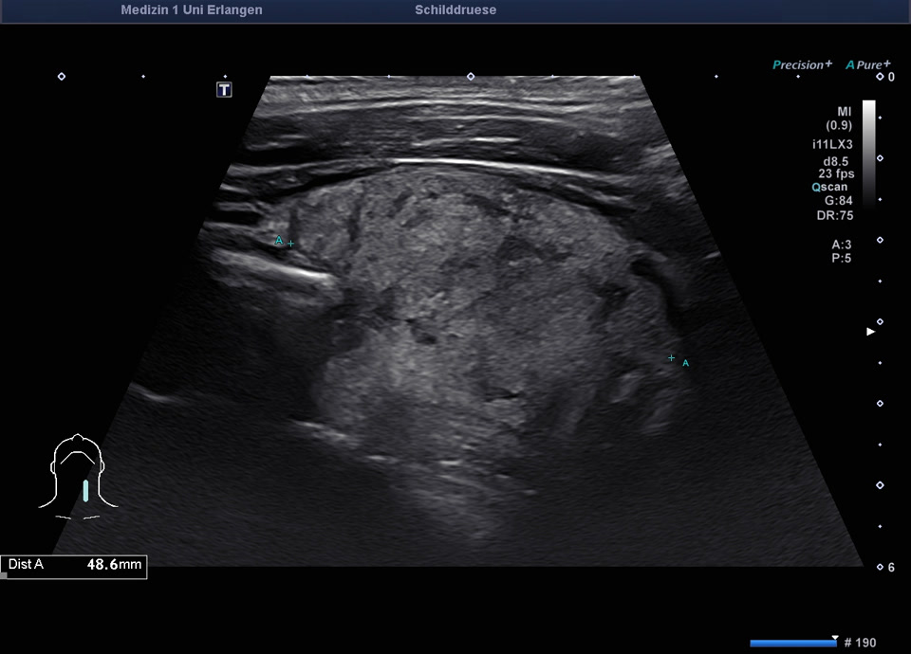911x654 pixels.
Task: Click the Schilddruese exam type label
Action: 455,10
